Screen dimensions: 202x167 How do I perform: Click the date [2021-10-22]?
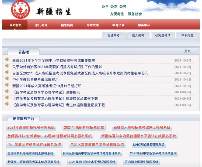[x=182, y=73]
